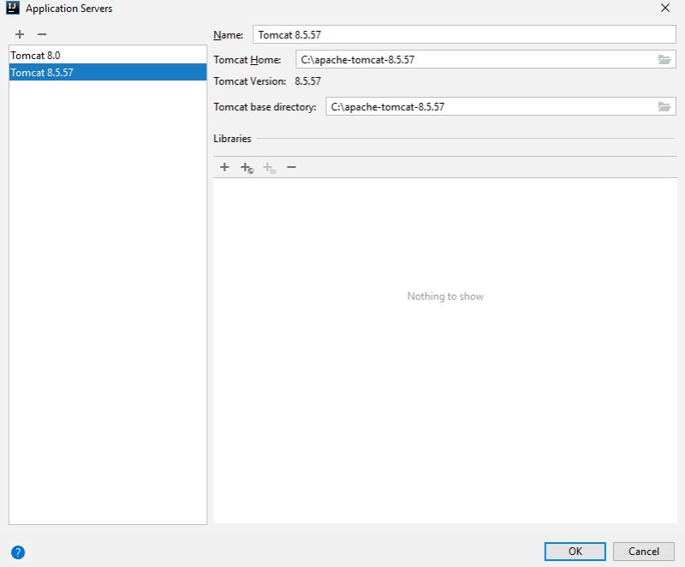Close the Application Servers dialog

(x=665, y=8)
